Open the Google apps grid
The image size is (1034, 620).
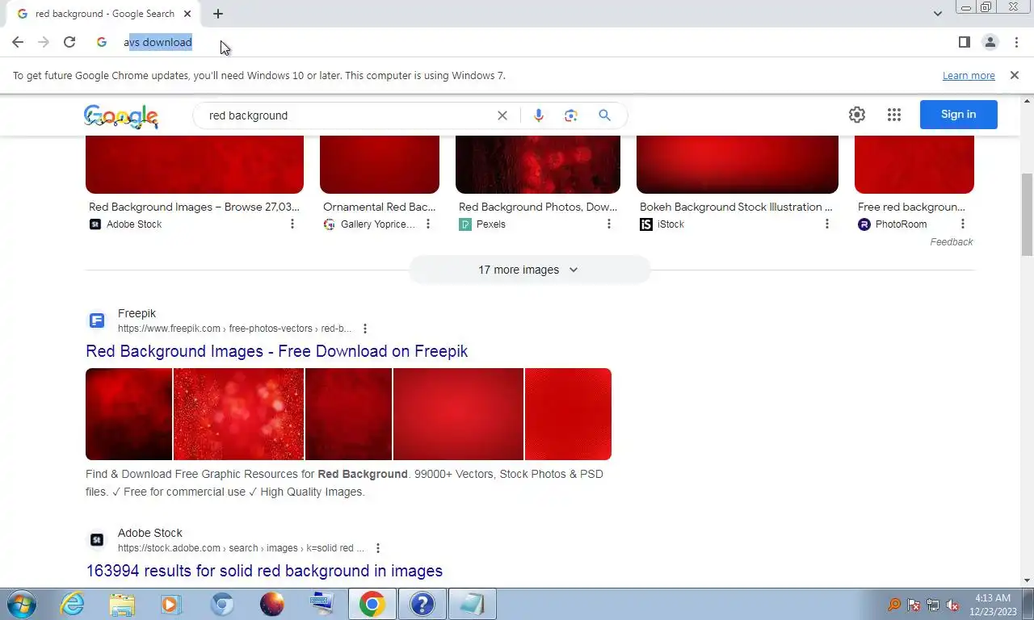[894, 115]
